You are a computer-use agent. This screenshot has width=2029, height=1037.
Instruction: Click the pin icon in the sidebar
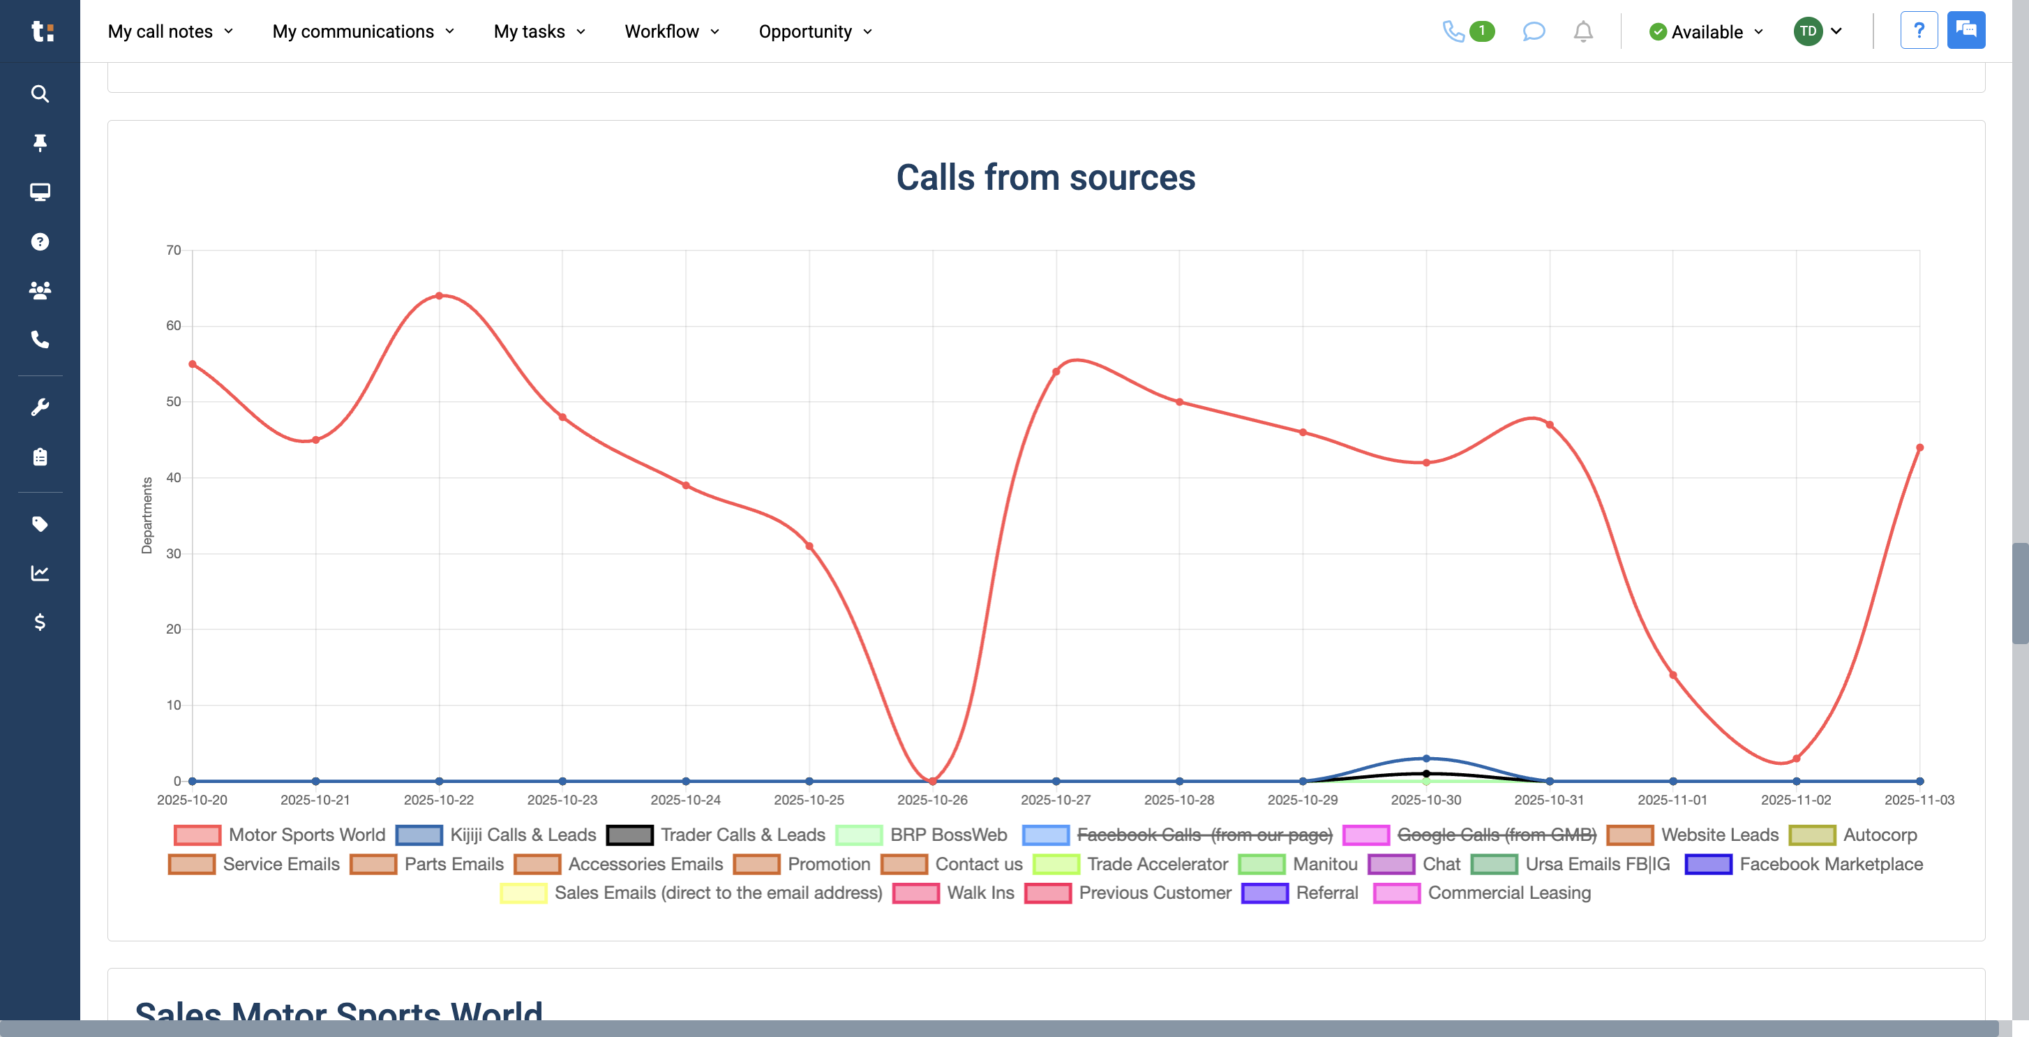point(39,142)
